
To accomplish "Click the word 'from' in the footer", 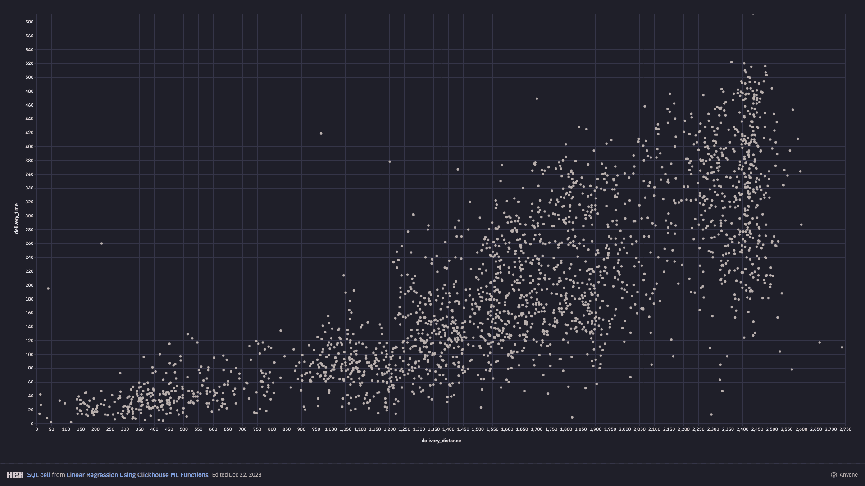I will [59, 475].
